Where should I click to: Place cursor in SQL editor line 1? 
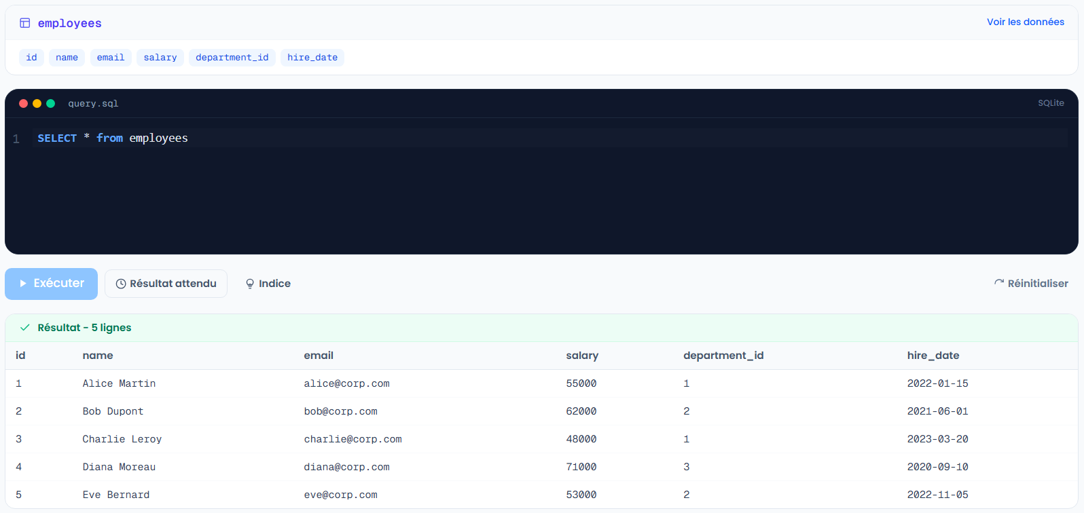[550, 138]
